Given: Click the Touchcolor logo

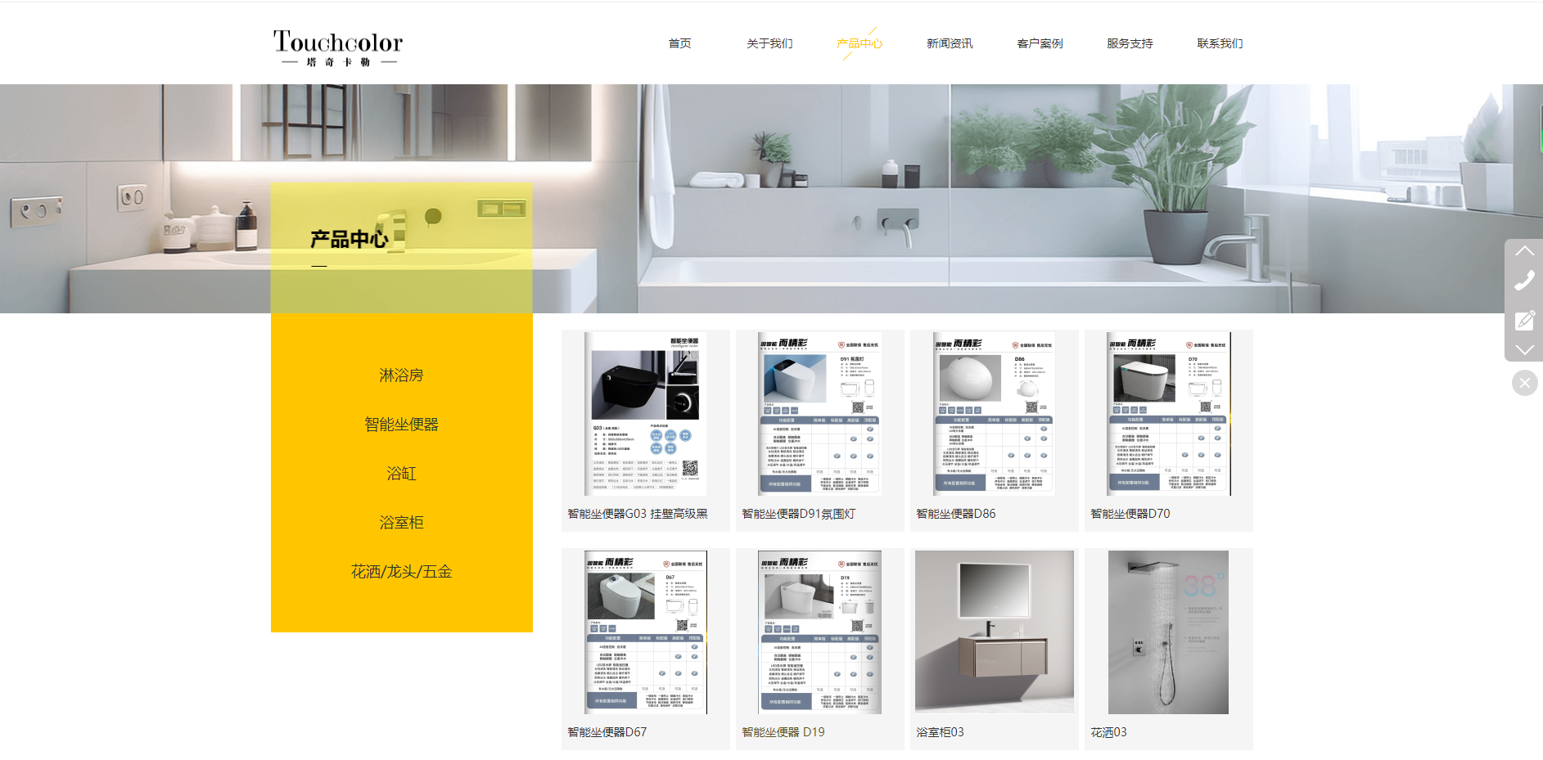Looking at the screenshot, I should pyautogui.click(x=338, y=47).
